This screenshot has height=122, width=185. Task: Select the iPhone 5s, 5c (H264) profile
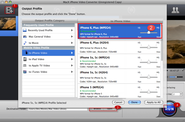pyautogui.click(x=119, y=76)
